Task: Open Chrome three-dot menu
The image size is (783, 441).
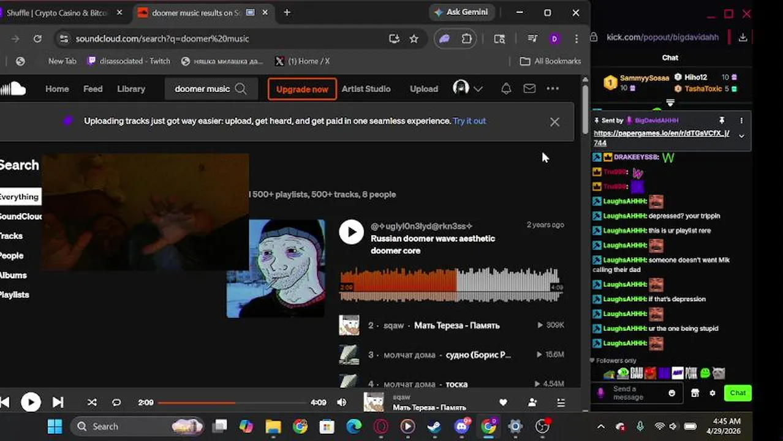Action: click(x=577, y=39)
